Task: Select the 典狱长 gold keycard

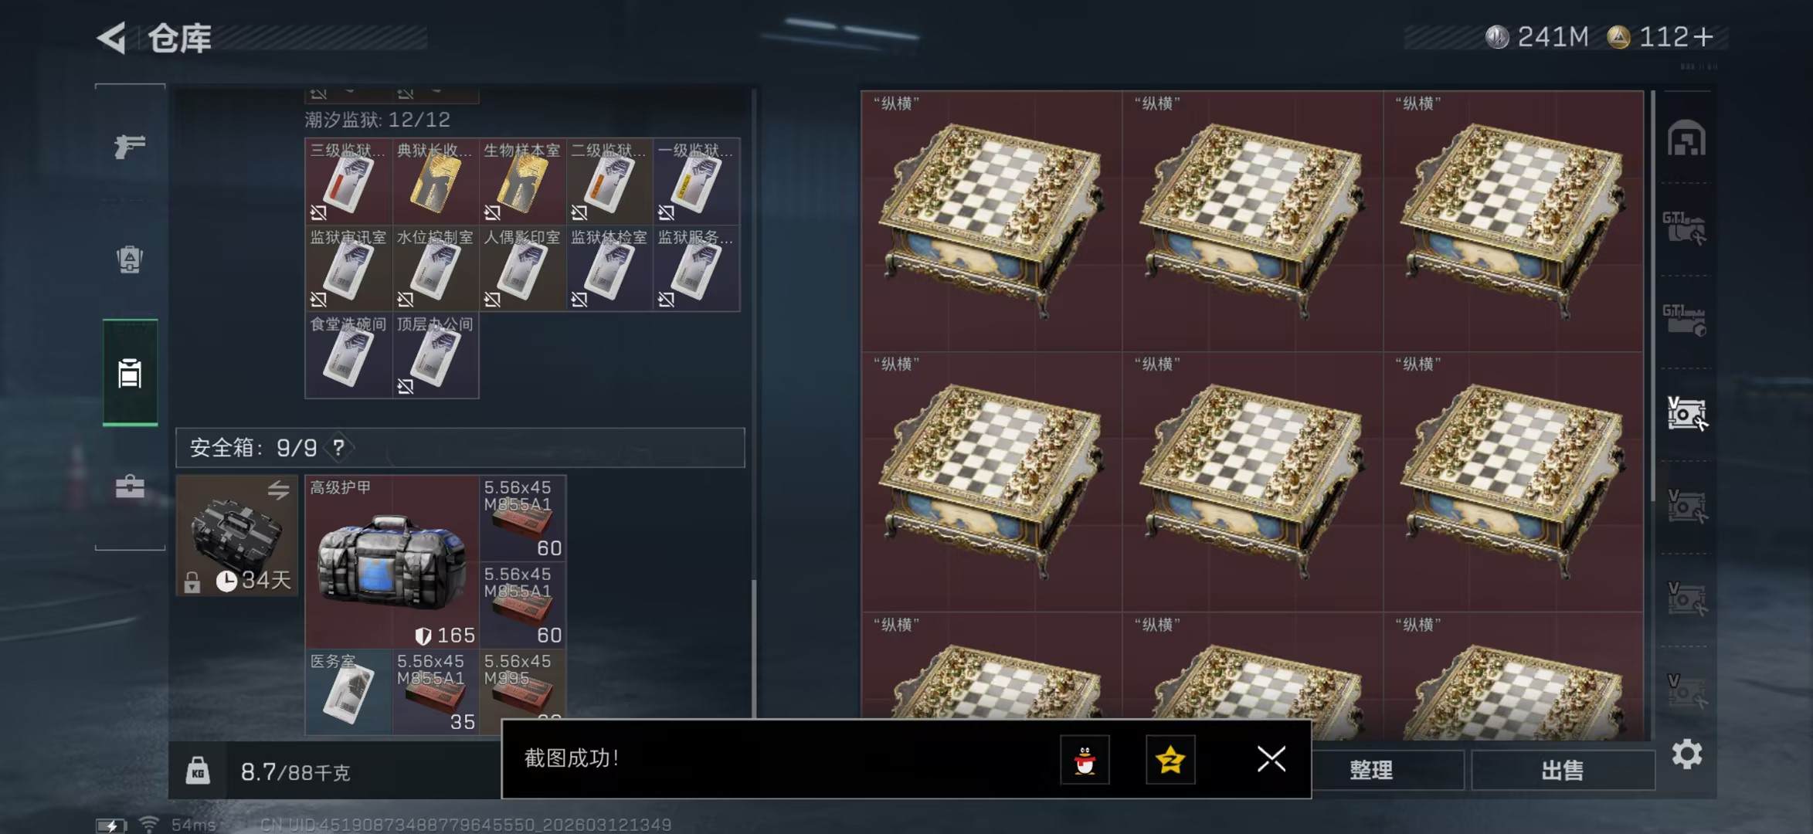Action: [x=435, y=181]
